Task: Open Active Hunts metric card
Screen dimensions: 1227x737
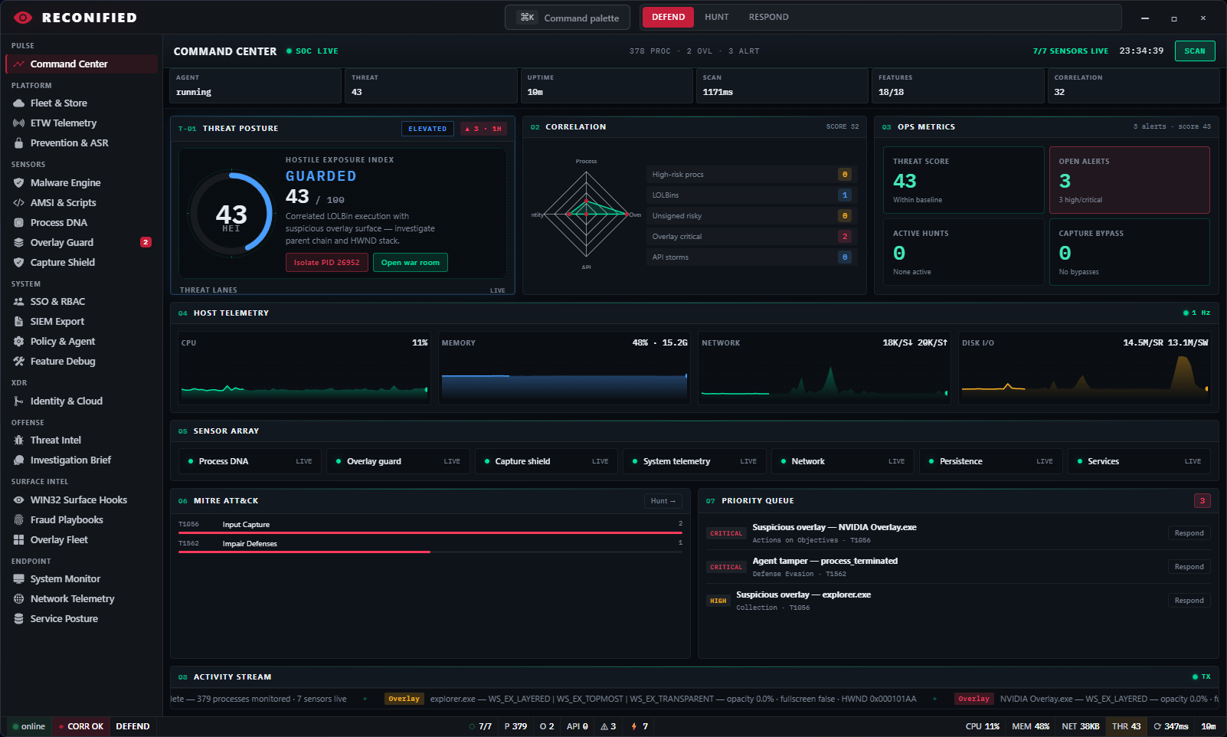Action: coord(964,252)
